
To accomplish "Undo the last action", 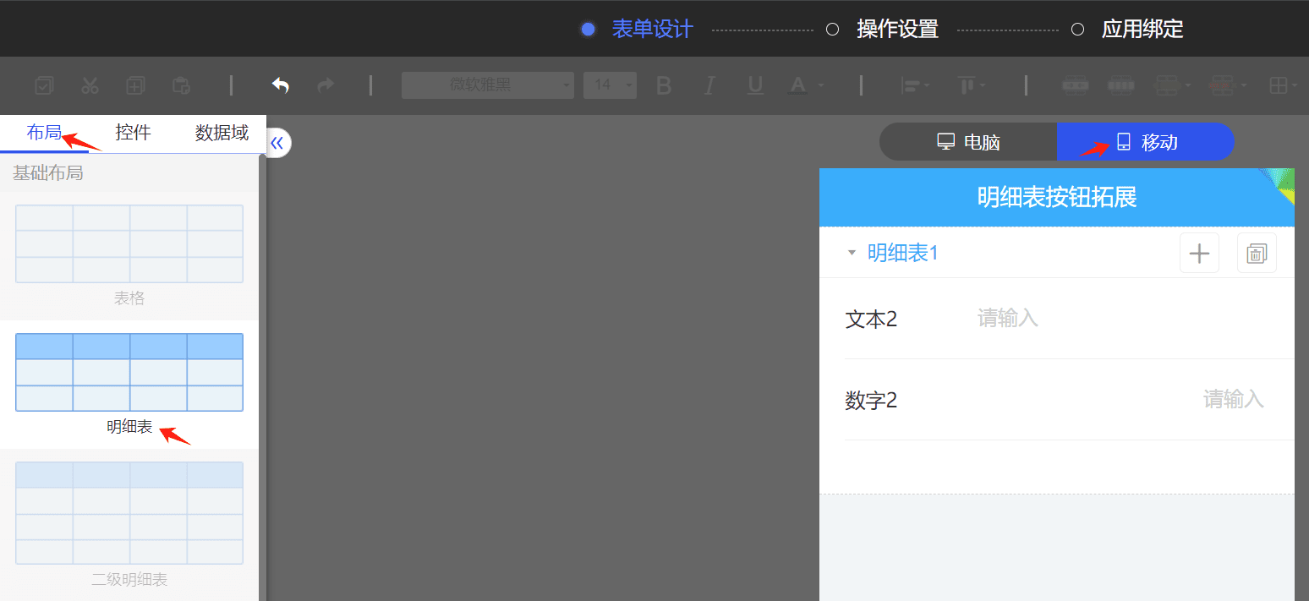I will coord(281,85).
